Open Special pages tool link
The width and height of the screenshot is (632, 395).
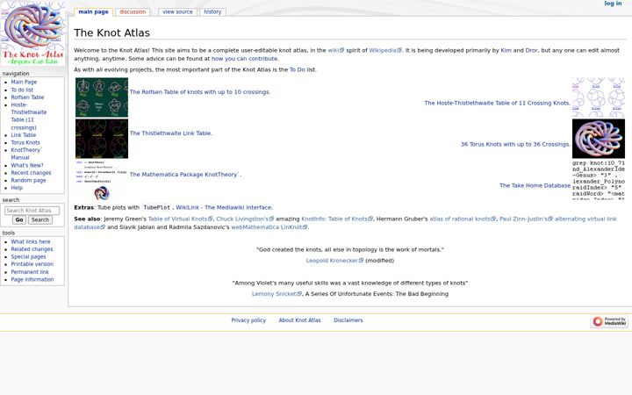28,256
